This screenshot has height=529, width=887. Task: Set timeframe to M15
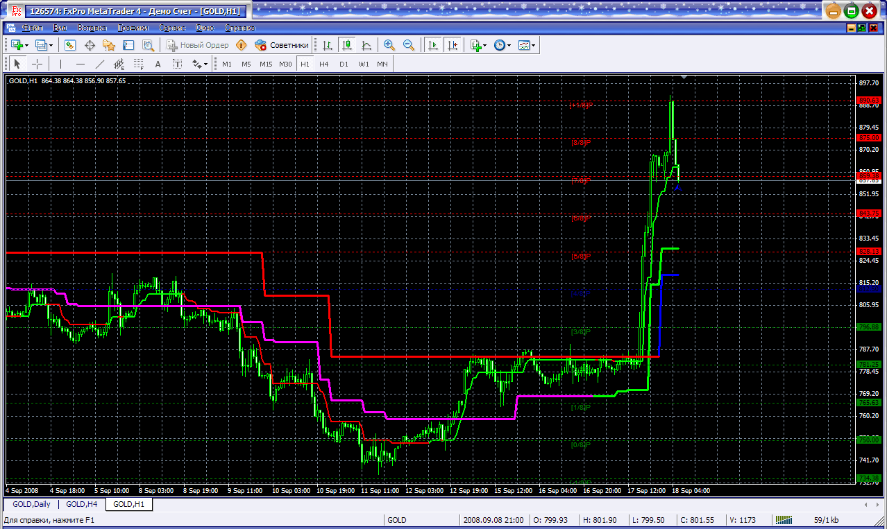(x=266, y=64)
